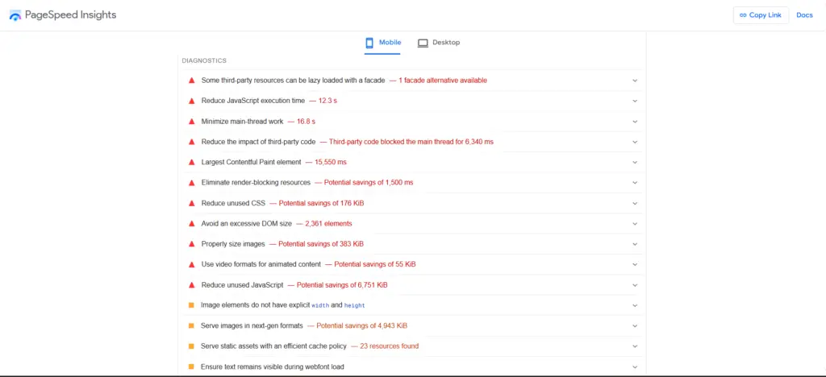Click orange square beside Image elements explicit width

click(x=192, y=305)
